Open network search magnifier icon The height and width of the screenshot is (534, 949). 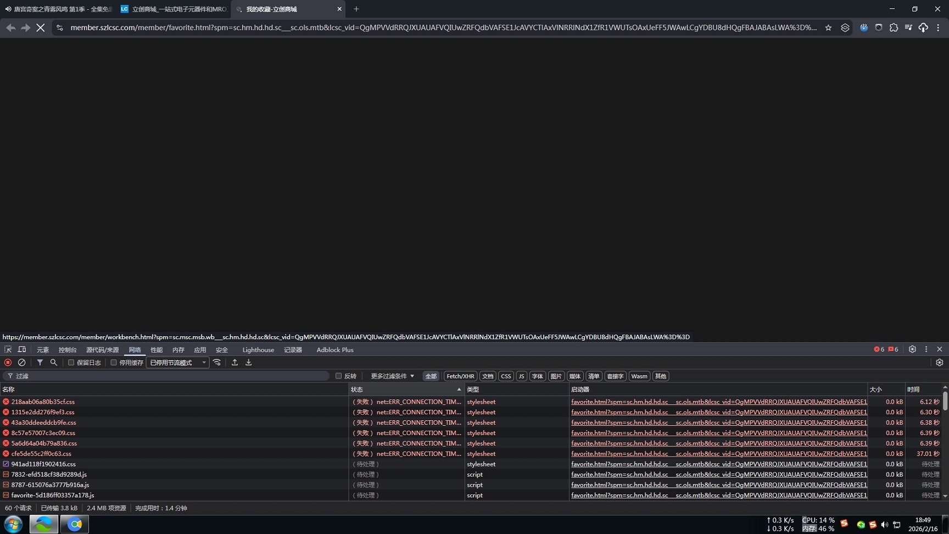(54, 363)
